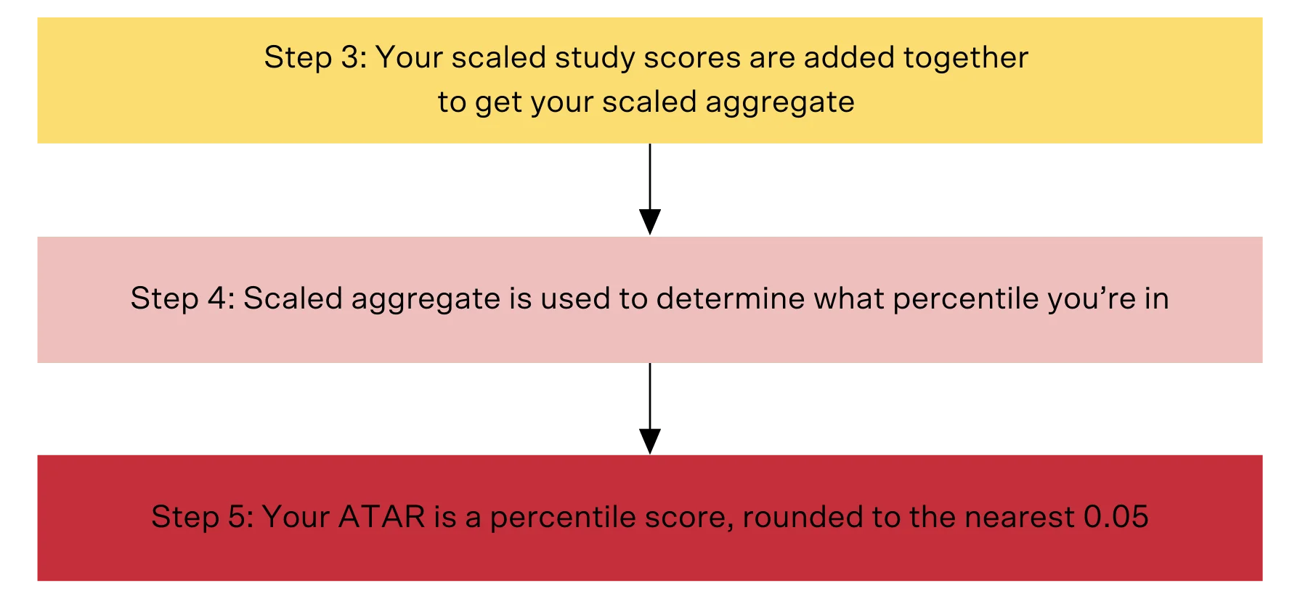This screenshot has width=1300, height=599.
Task: Click the 'Step 5:' label text
Action: (x=203, y=517)
